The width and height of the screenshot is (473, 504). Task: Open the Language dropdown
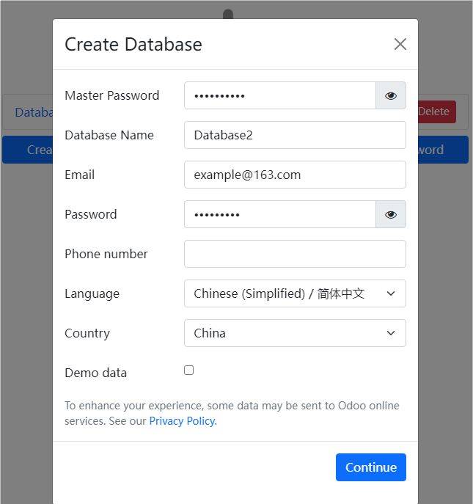coord(295,293)
